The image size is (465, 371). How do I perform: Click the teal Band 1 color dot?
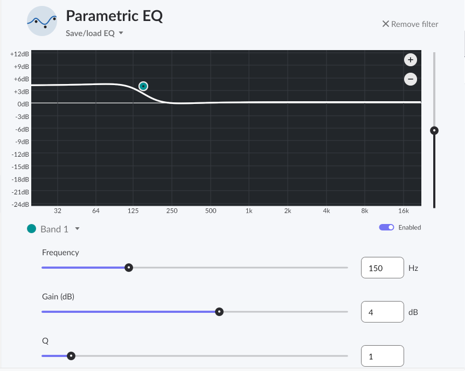point(31,229)
